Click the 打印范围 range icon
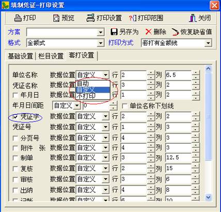 [x=133, y=18]
